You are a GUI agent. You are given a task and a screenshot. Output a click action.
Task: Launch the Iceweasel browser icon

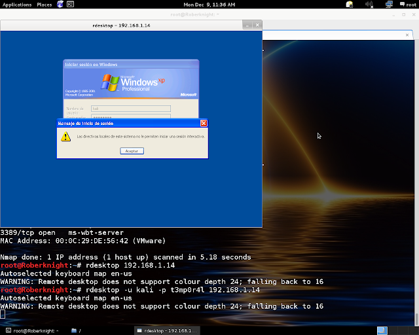[x=60, y=5]
